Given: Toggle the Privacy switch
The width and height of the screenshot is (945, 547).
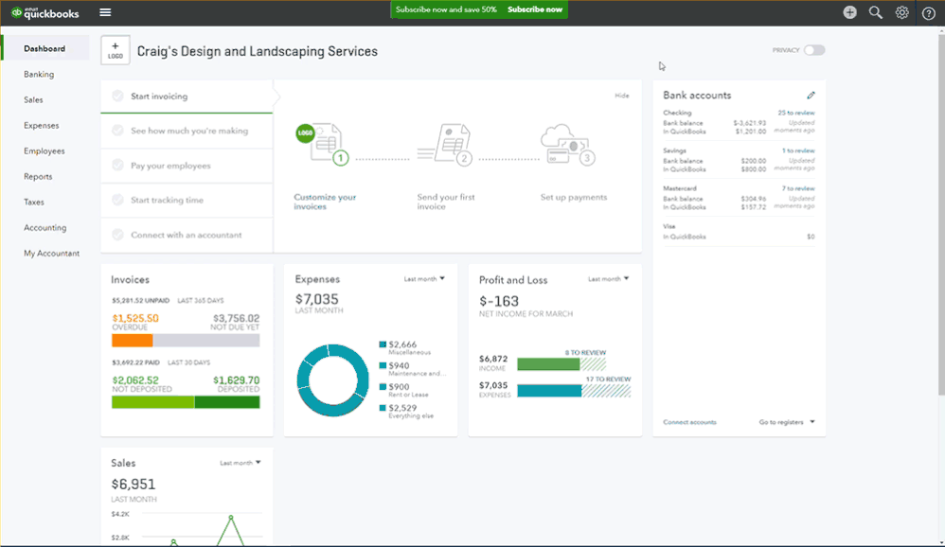Looking at the screenshot, I should 814,50.
